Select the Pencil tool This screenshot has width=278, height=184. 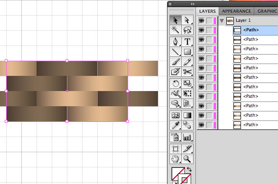coord(187,62)
